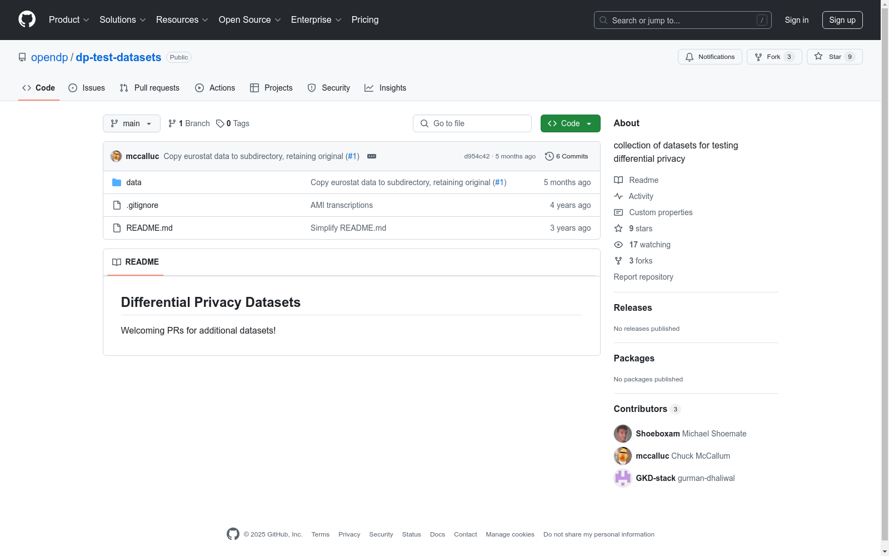Switch to the Insights tab
Image resolution: width=889 pixels, height=556 pixels.
pyautogui.click(x=386, y=88)
